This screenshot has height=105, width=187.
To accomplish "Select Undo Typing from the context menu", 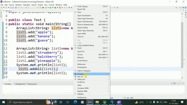I will 91,6.
